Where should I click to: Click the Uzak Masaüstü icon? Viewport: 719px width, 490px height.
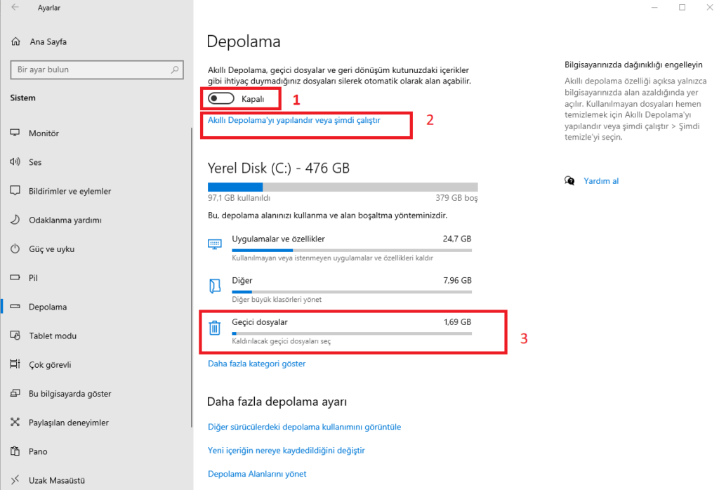pos(15,479)
